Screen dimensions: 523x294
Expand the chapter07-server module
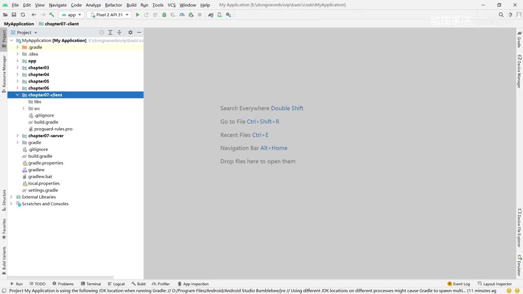(x=18, y=136)
